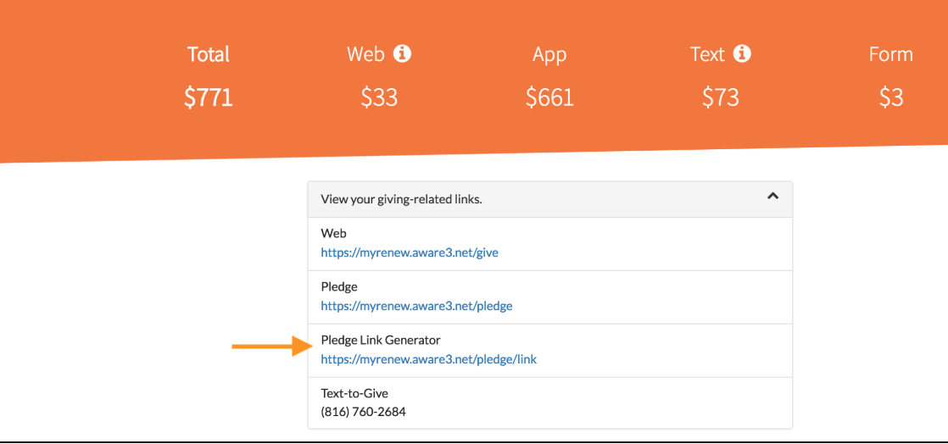Collapse the giving-related links chevron

(x=772, y=197)
